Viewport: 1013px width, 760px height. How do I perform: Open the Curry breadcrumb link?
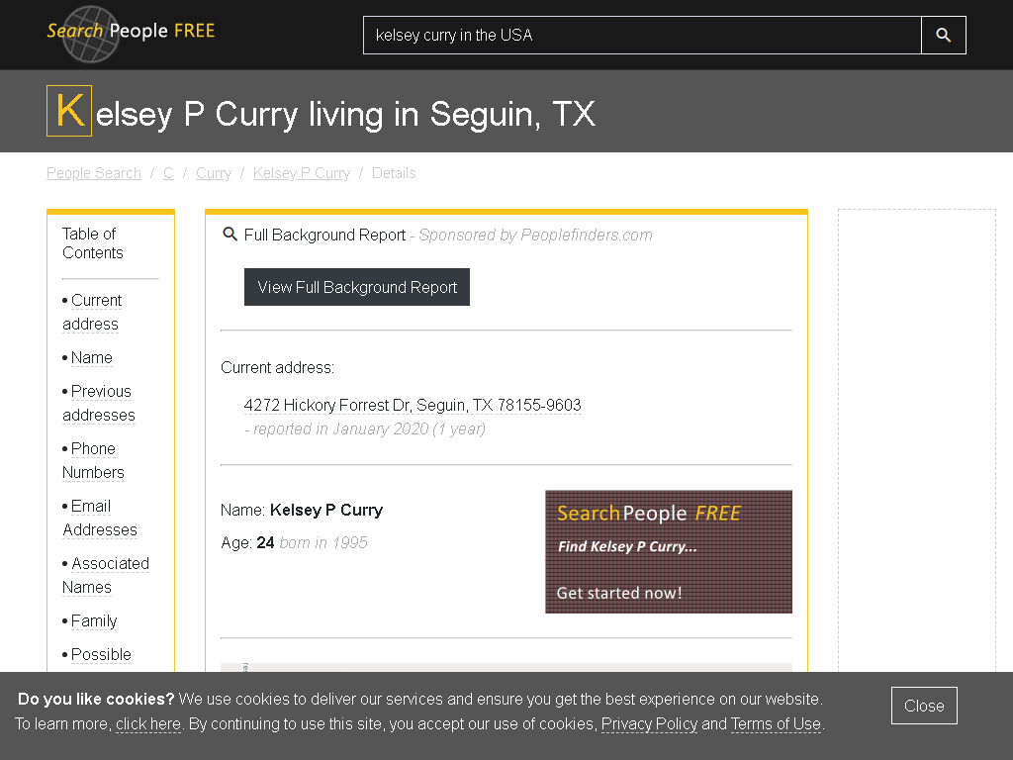click(214, 173)
